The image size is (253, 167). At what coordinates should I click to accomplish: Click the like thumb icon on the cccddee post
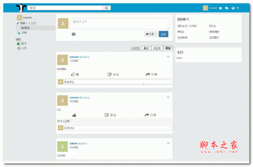tap(73, 74)
